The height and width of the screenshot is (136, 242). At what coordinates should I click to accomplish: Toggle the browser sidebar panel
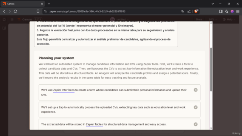tap(221, 11)
